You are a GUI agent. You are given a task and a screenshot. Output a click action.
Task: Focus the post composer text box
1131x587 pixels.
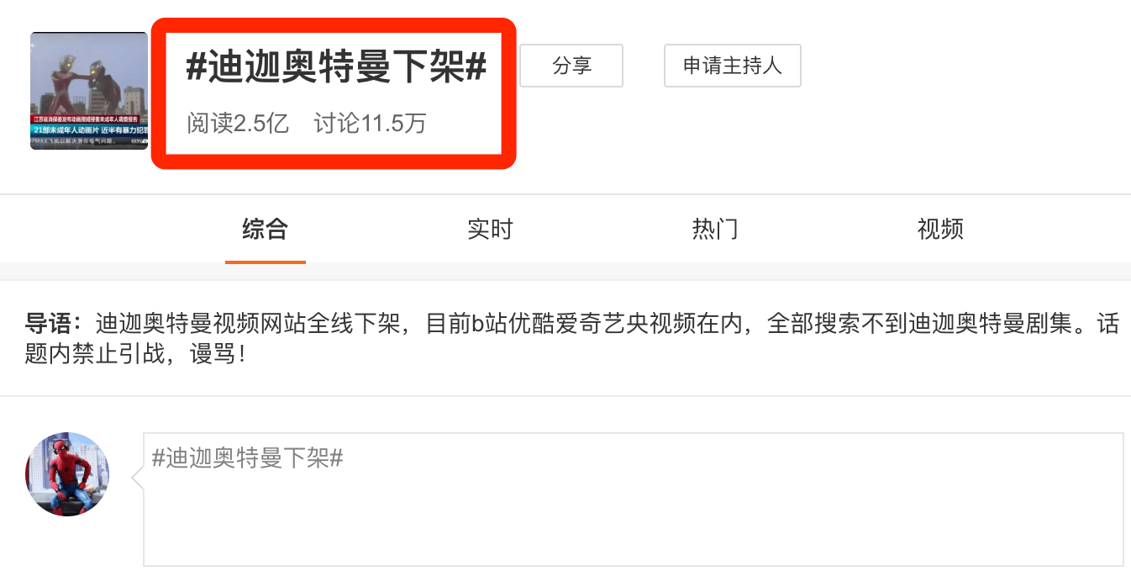[x=634, y=500]
